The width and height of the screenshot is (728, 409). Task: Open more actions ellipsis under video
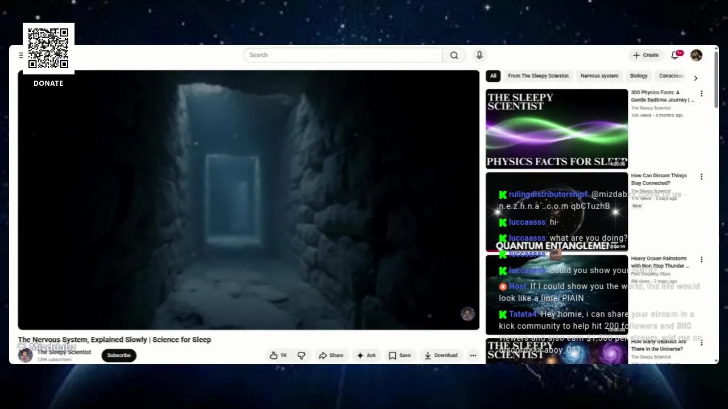pyautogui.click(x=473, y=356)
